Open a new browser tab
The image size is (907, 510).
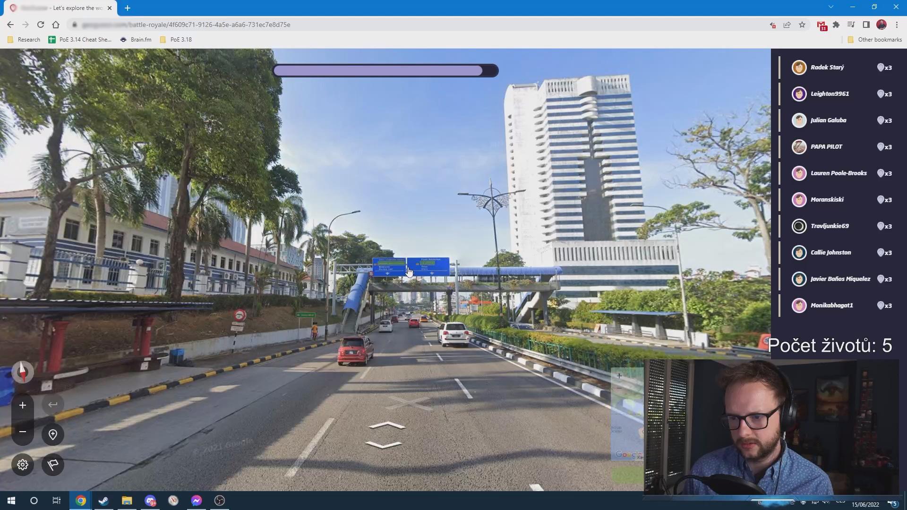coord(128,8)
